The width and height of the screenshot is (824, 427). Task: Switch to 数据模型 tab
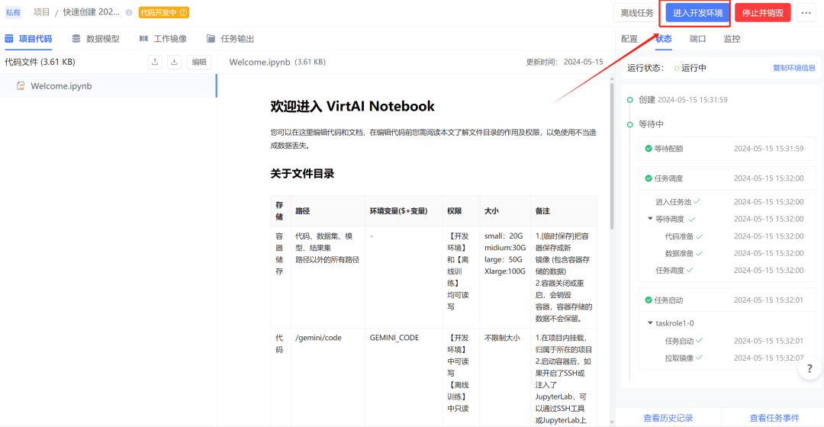95,39
